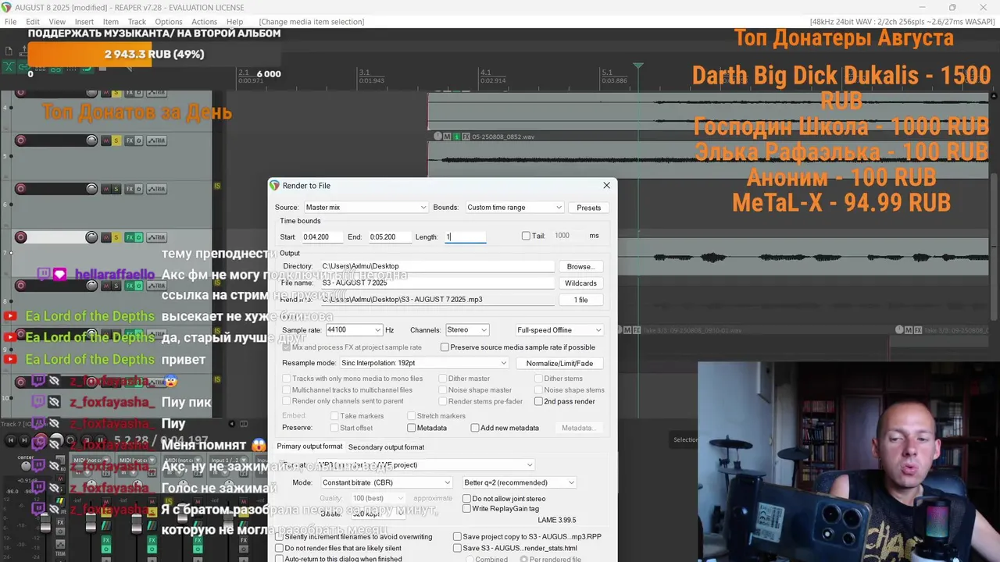Solo track 6
The height and width of the screenshot is (562, 1000).
click(x=116, y=189)
